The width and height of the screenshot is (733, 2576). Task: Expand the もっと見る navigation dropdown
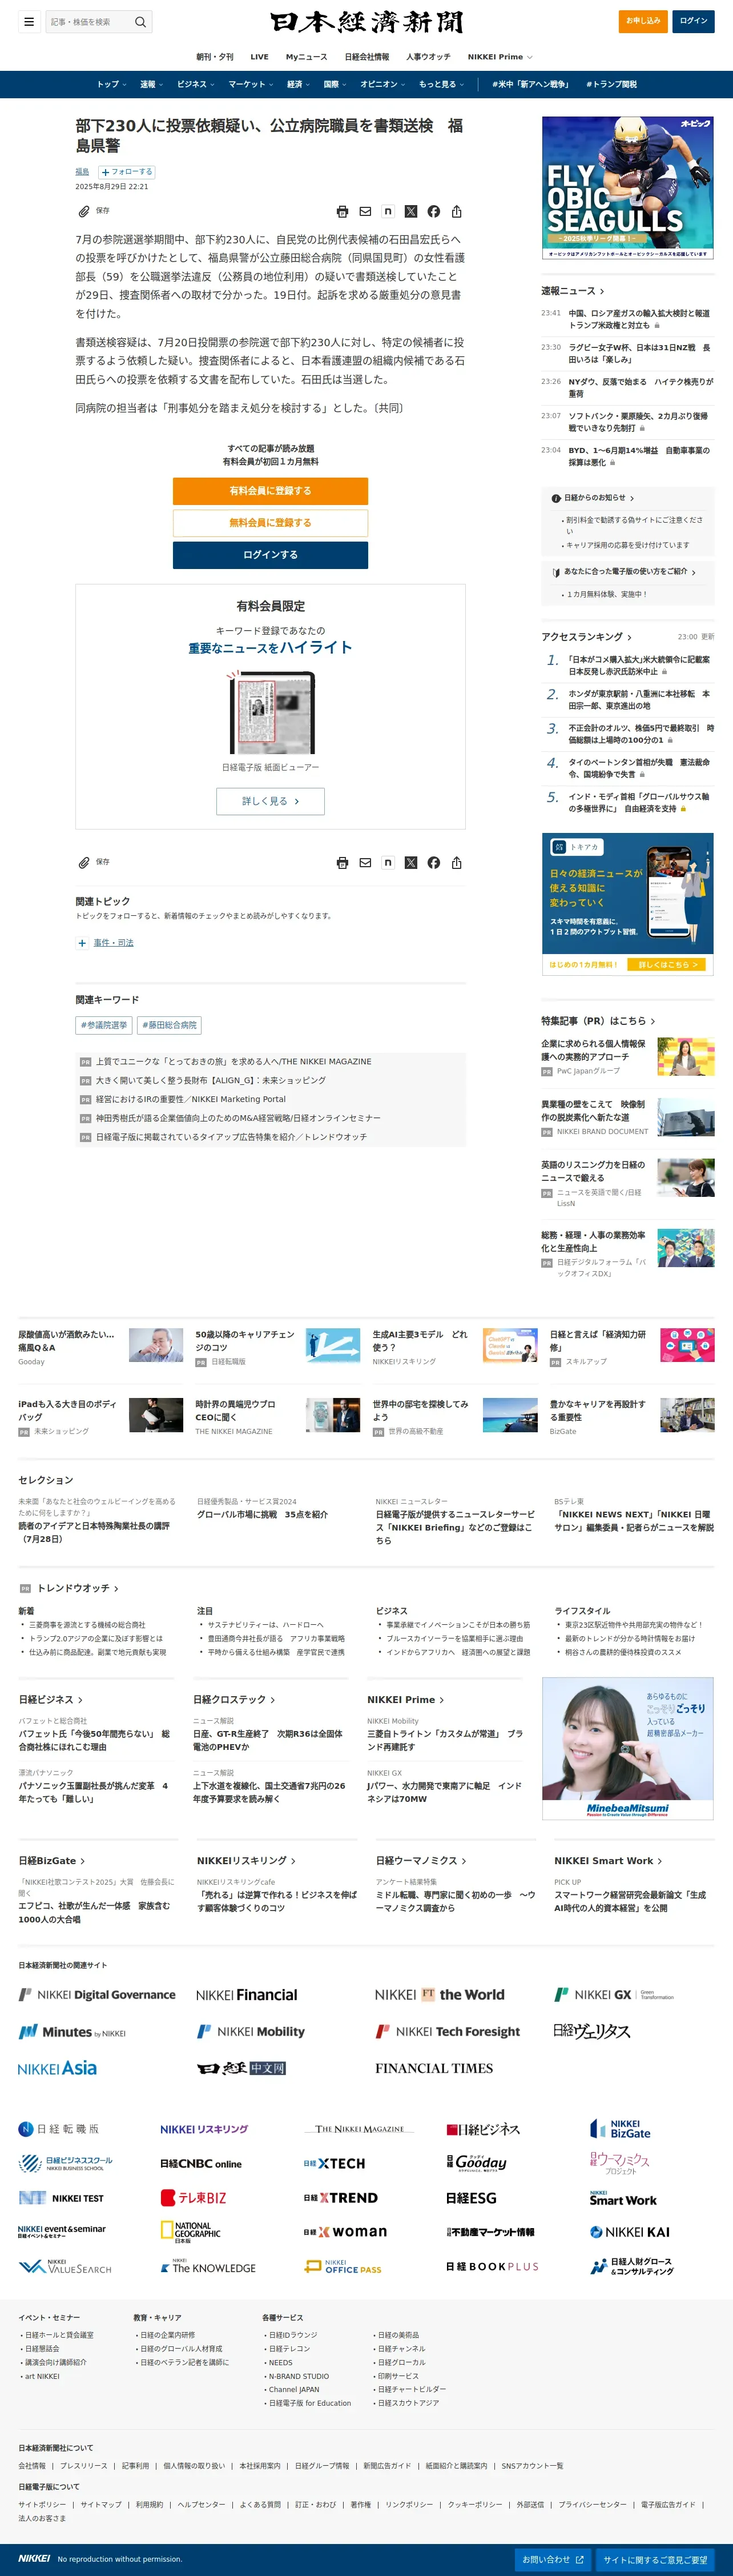pos(441,84)
